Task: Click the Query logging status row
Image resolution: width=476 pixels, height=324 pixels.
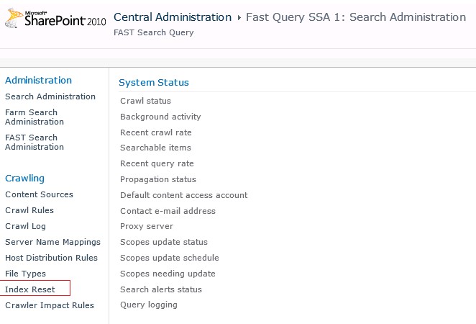Action: point(148,305)
